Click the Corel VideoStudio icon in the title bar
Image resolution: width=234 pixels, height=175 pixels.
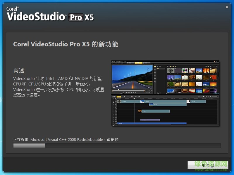pos(112,61)
